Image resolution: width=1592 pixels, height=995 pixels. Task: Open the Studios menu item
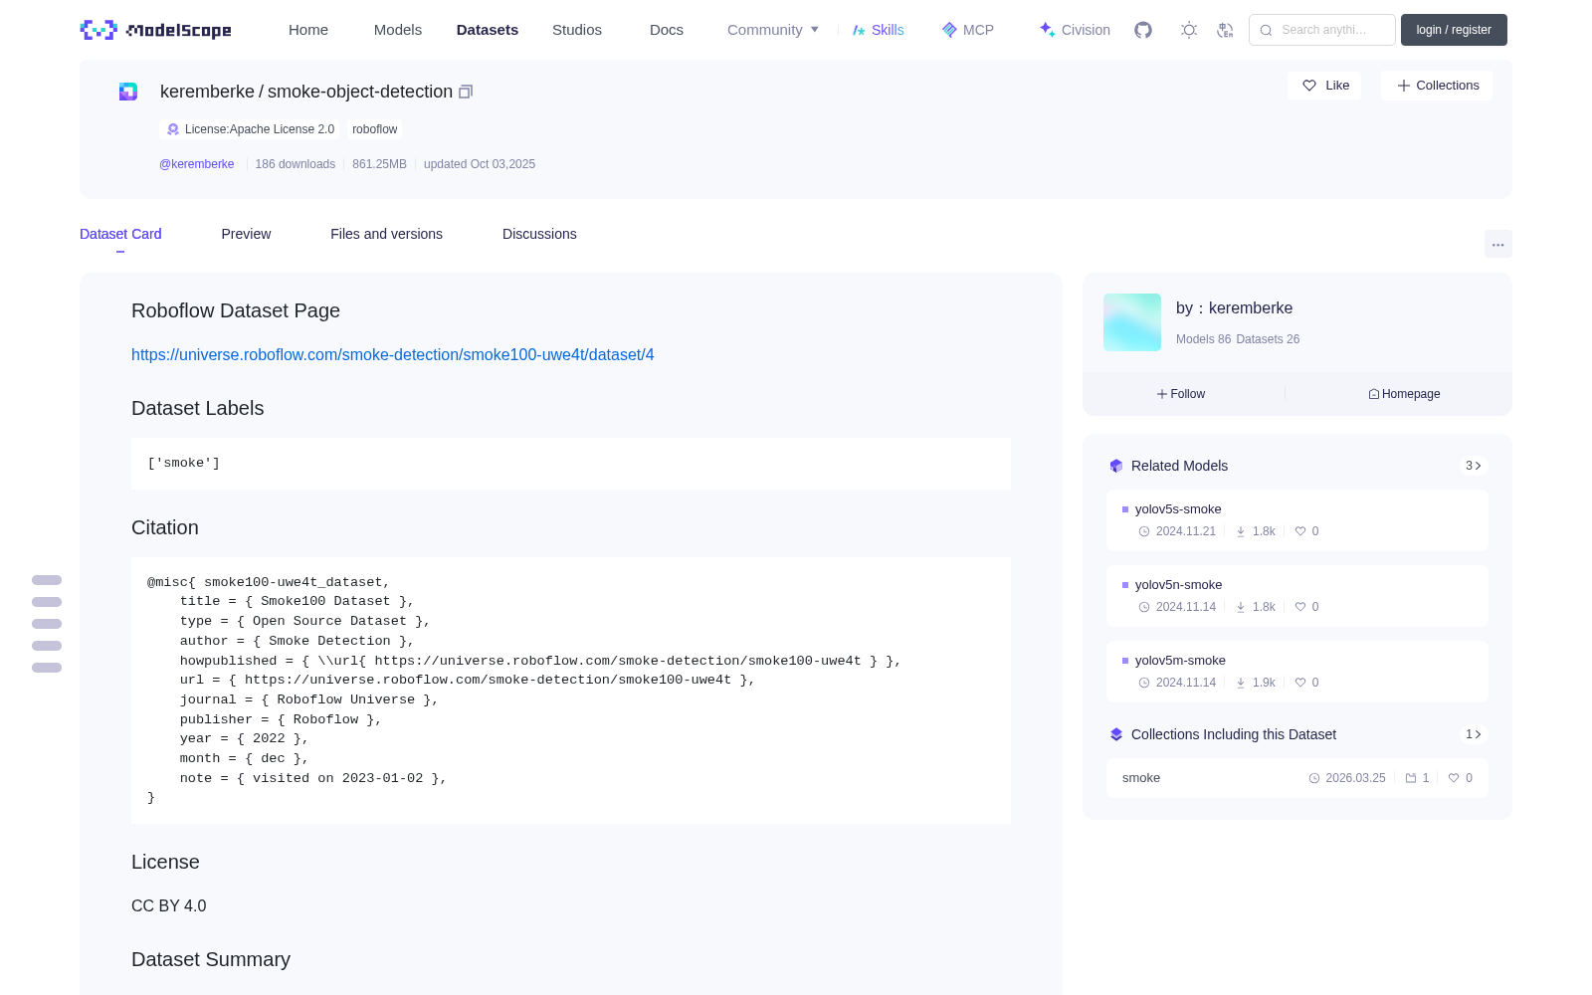(577, 30)
